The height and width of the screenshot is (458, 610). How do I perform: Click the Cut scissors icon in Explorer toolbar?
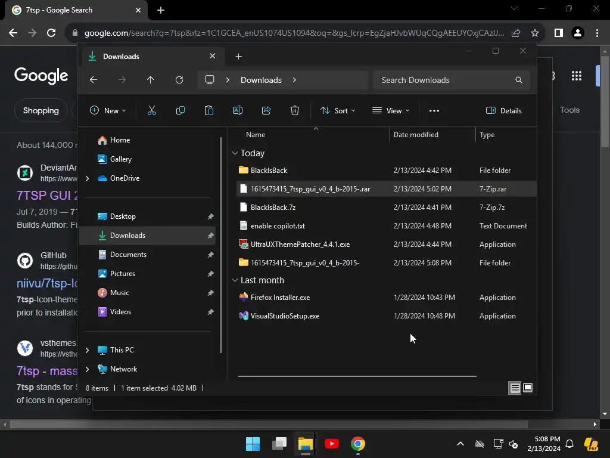(x=152, y=110)
